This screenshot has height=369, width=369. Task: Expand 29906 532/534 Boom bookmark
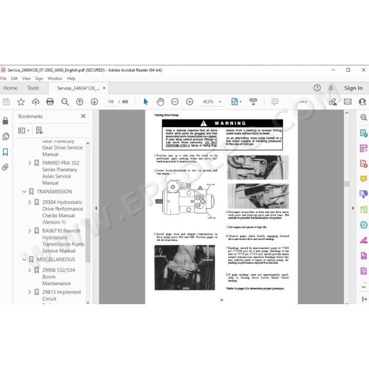pos(30,270)
